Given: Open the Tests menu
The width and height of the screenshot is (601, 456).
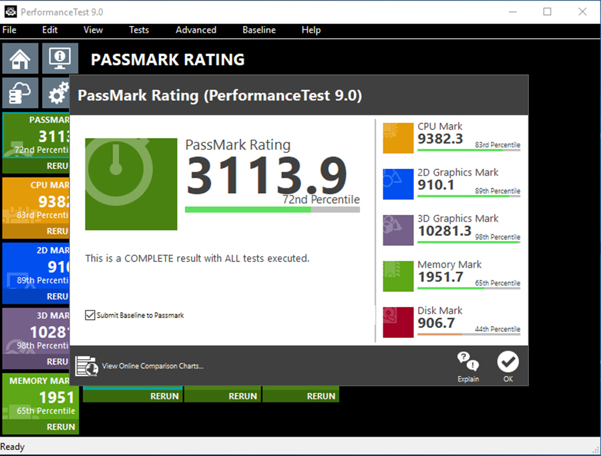Looking at the screenshot, I should 139,30.
